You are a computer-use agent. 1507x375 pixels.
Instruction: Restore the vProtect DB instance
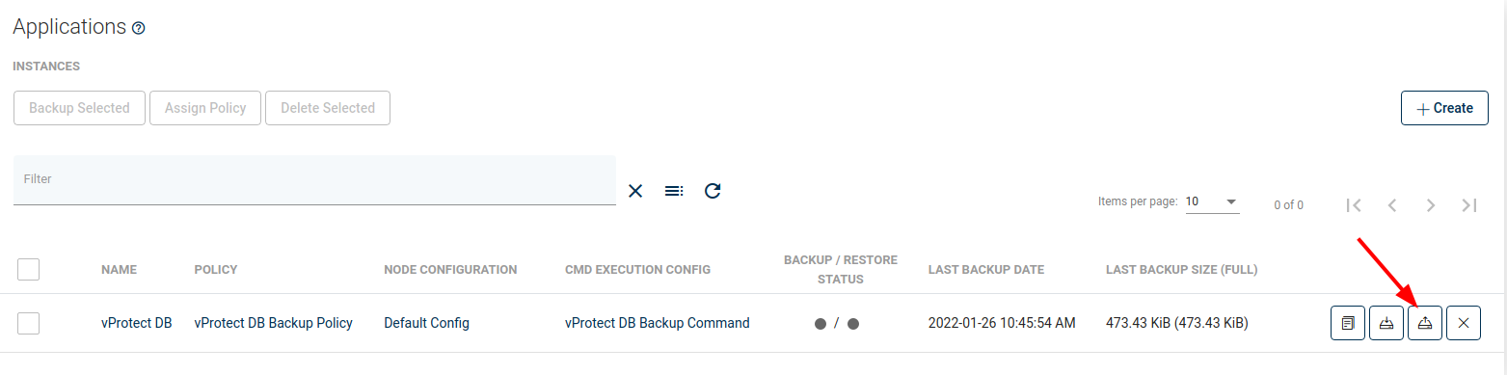click(1424, 323)
